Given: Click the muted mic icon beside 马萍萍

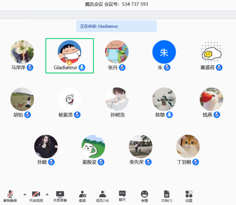Looking at the screenshot, I should (x=30, y=68).
